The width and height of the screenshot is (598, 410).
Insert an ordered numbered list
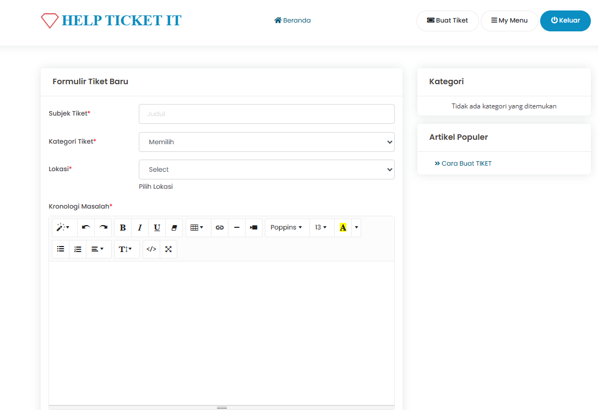78,249
